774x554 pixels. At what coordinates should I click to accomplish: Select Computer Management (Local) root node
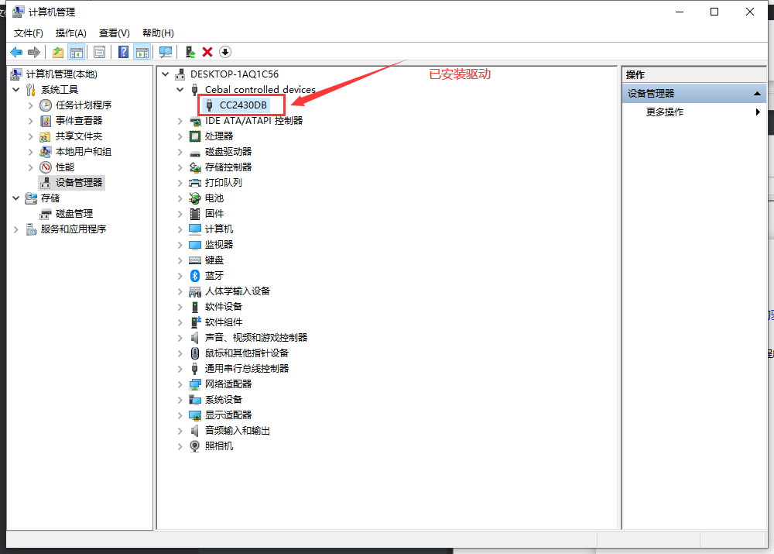[x=62, y=74]
